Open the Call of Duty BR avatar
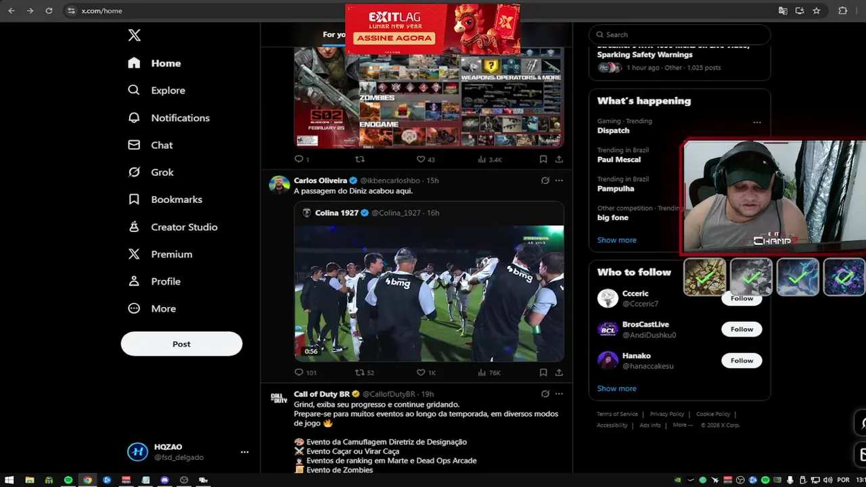This screenshot has width=866, height=487. 279,398
